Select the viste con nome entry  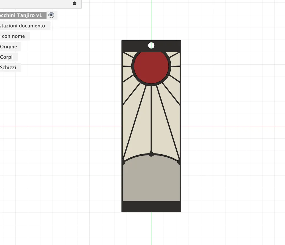13,36
